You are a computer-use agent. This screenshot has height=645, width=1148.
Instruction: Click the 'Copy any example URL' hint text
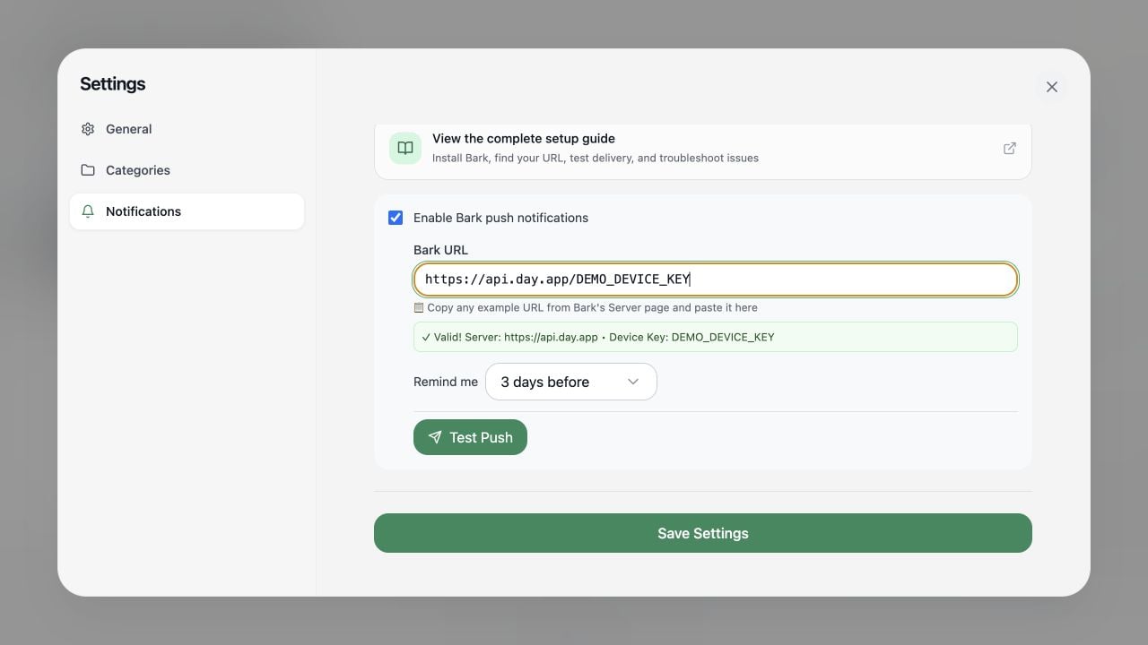coord(592,307)
